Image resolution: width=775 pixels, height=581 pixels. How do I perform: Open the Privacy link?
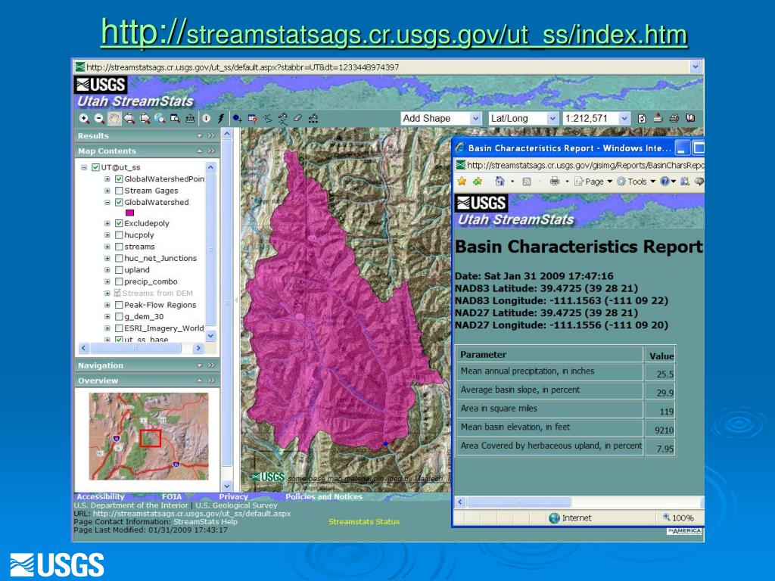[233, 496]
